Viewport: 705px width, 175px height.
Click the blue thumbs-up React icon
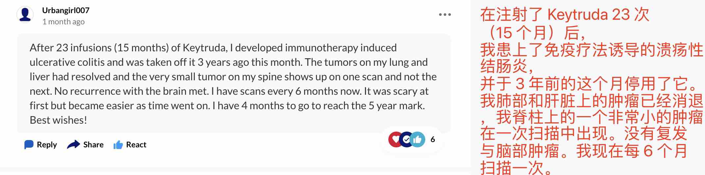118,145
